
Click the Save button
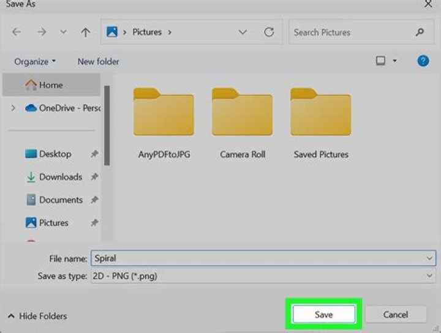point(324,315)
